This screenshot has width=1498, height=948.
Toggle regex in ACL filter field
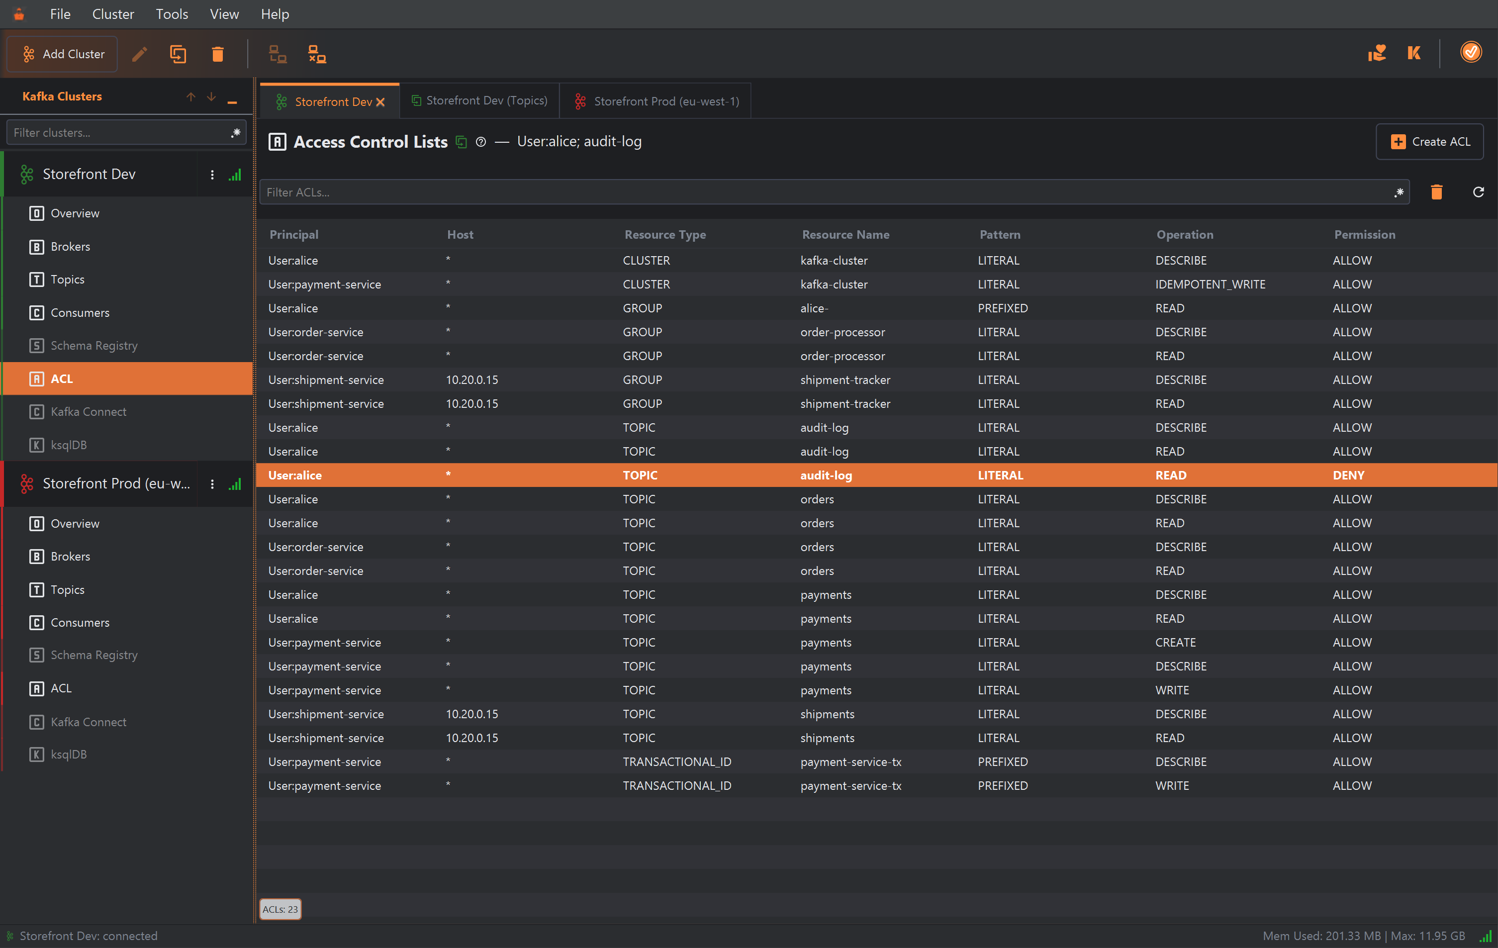[1399, 192]
